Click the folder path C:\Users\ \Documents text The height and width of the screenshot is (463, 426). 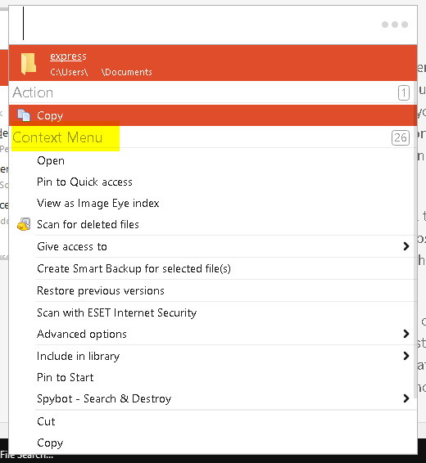(101, 72)
